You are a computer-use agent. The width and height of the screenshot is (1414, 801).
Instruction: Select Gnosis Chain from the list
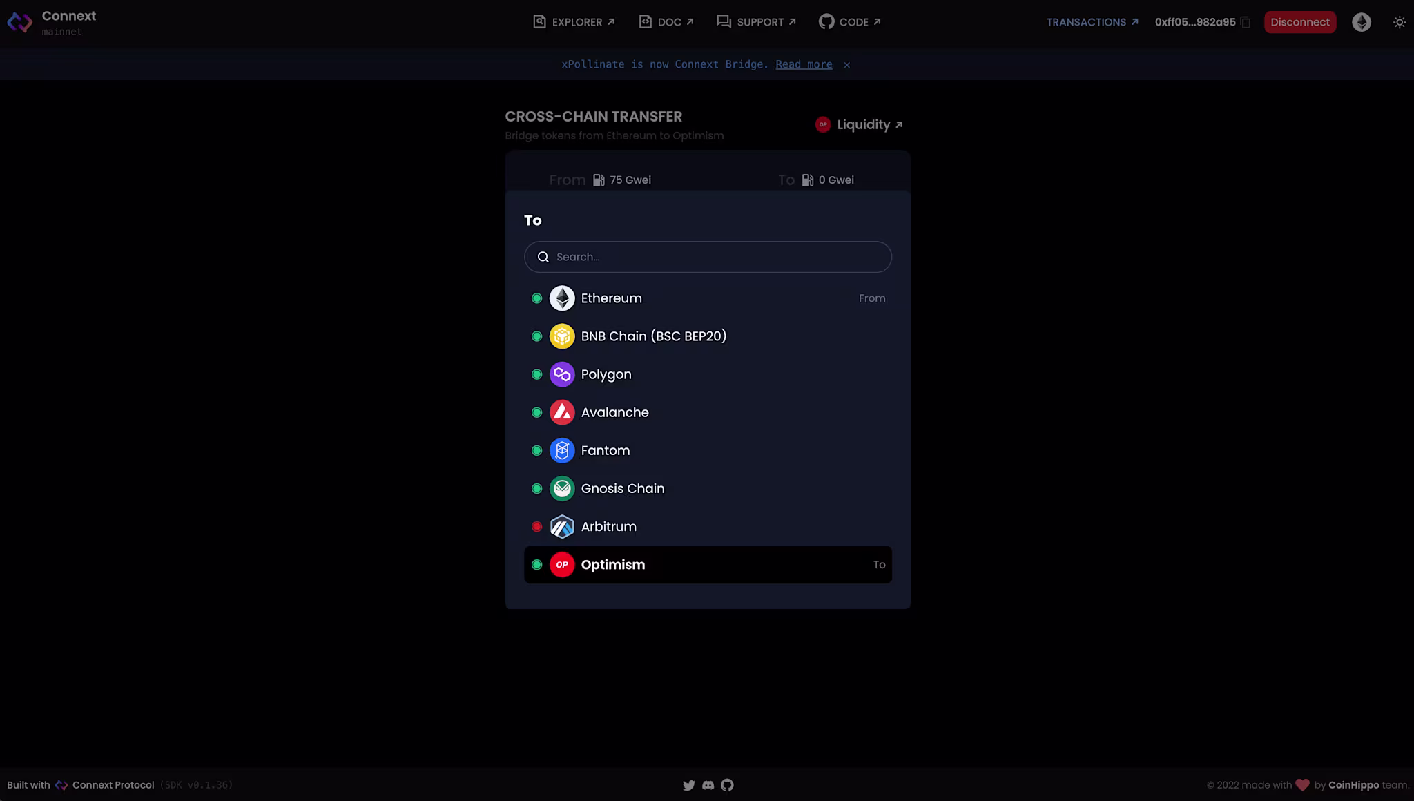click(622, 488)
